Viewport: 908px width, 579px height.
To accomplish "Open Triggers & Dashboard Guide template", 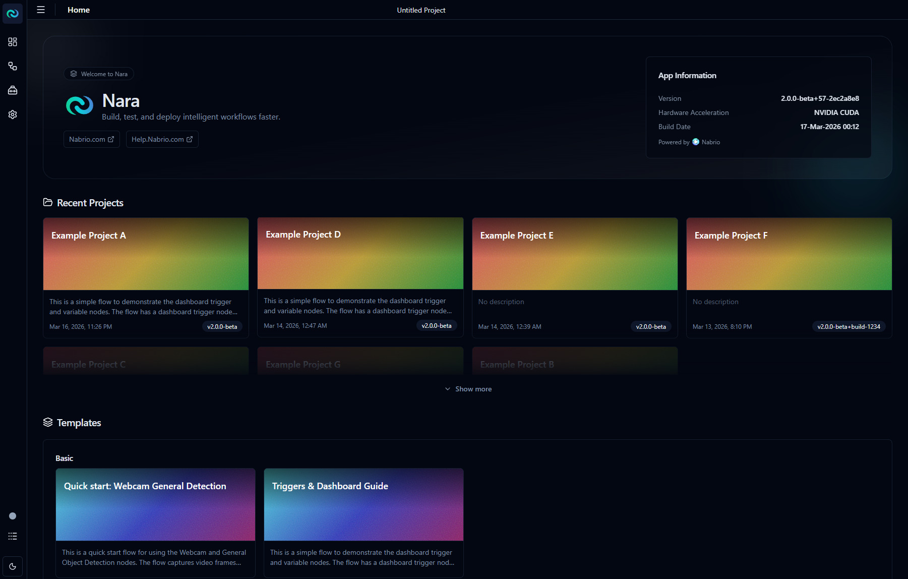I will tap(364, 523).
